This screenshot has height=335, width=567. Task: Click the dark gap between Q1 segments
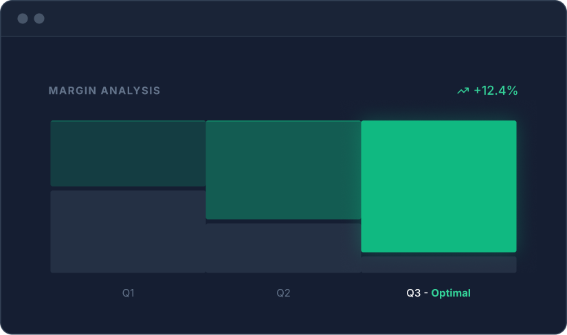128,188
